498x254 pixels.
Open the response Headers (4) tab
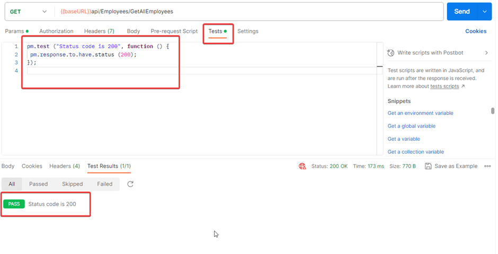point(65,166)
